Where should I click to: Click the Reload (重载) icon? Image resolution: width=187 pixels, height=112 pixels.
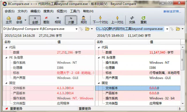tap(143, 20)
